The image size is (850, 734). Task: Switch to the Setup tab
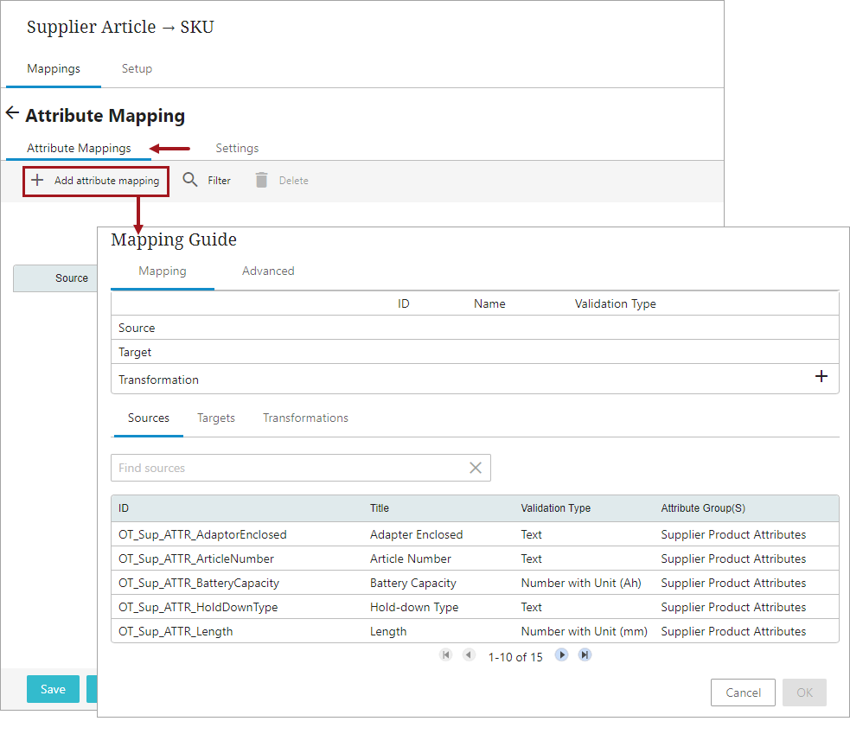pyautogui.click(x=137, y=68)
